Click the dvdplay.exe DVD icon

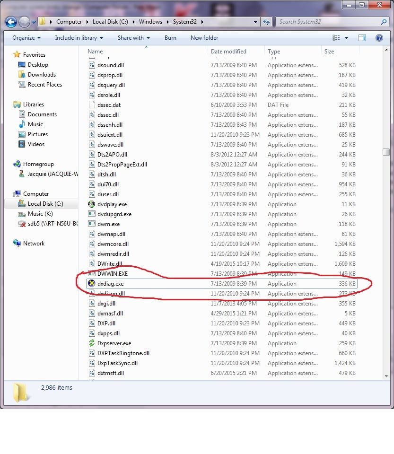(x=92, y=204)
